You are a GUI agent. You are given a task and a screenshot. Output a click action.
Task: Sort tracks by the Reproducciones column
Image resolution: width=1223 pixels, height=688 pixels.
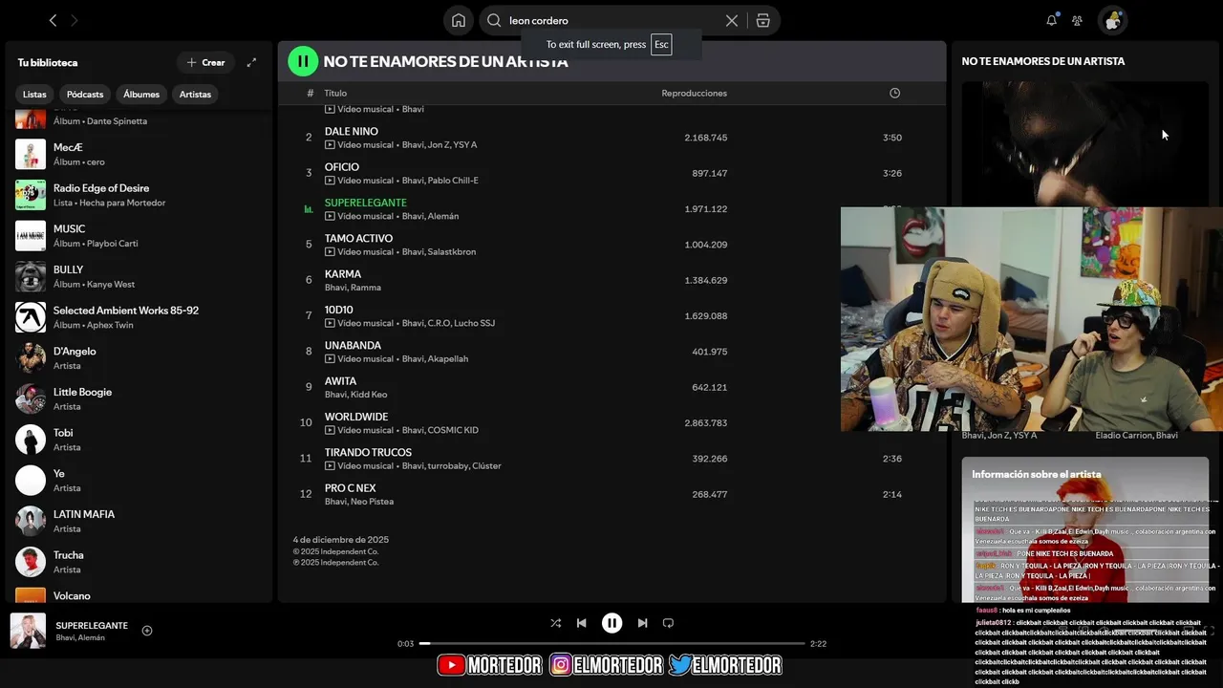coord(694,93)
